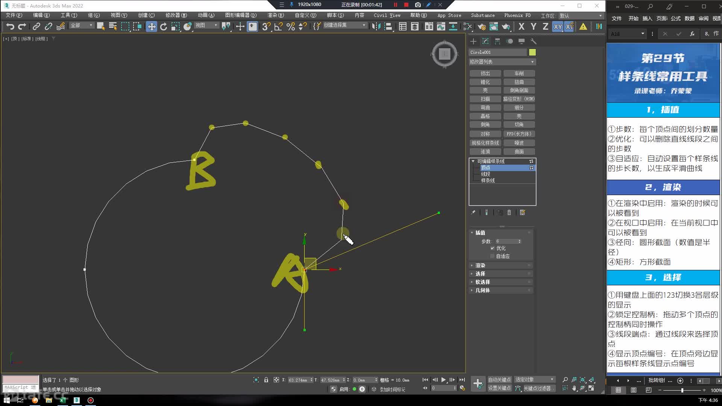Click the Undo arrow in the main toolbar
This screenshot has height=406, width=722.
click(10, 26)
